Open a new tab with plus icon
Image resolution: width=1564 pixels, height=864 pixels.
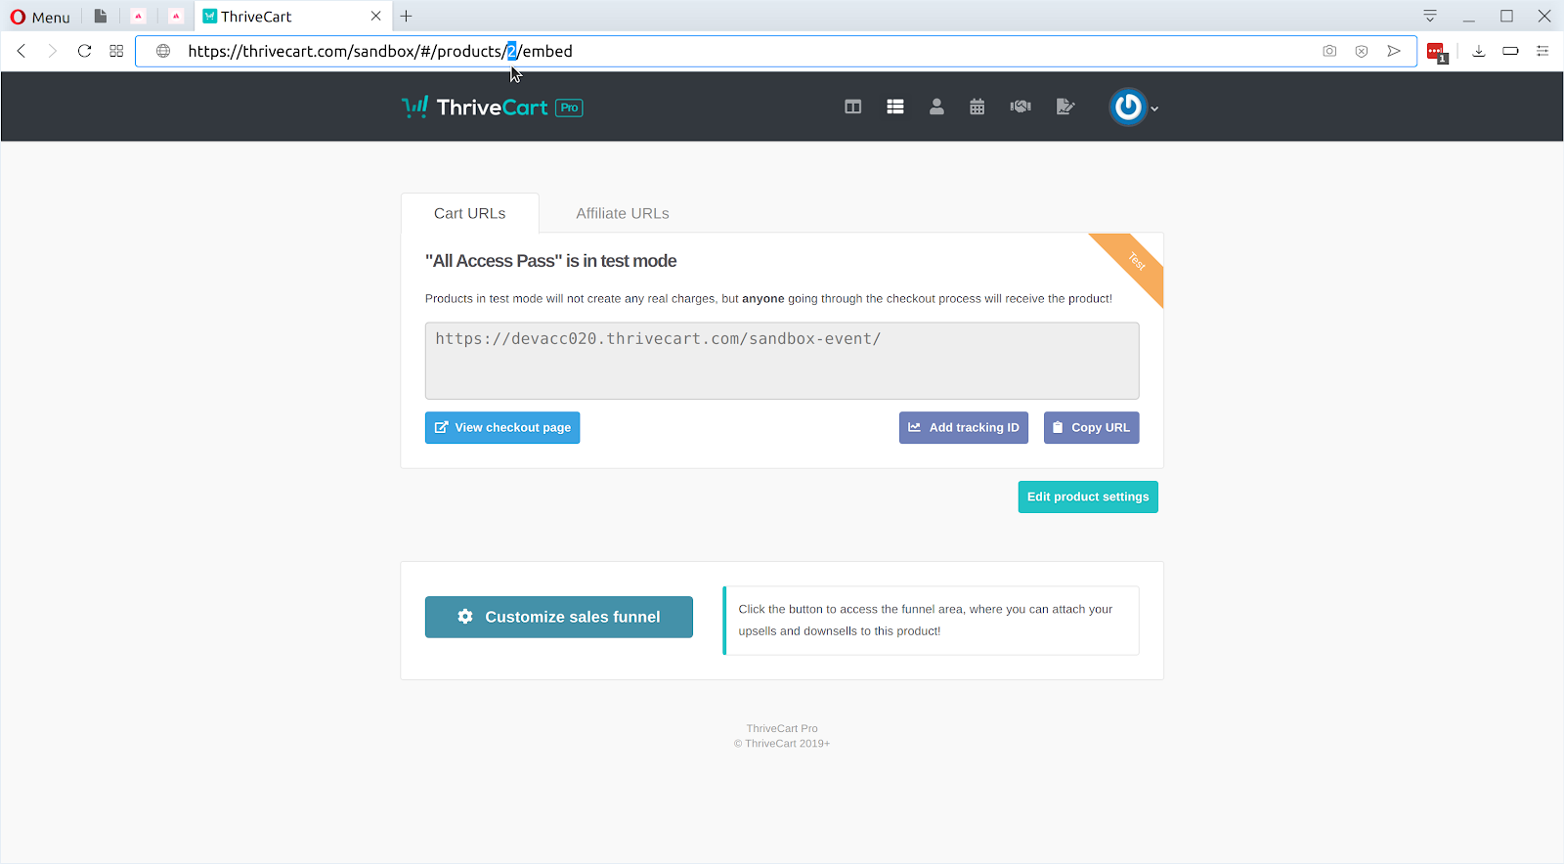[407, 16]
